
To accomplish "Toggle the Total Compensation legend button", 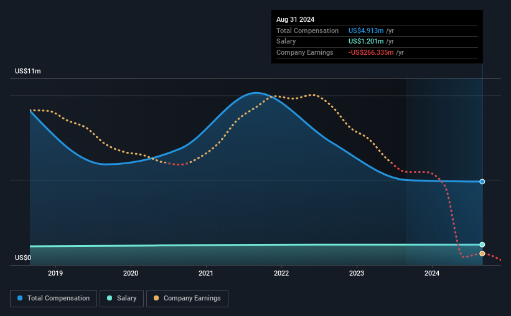I will (54, 299).
